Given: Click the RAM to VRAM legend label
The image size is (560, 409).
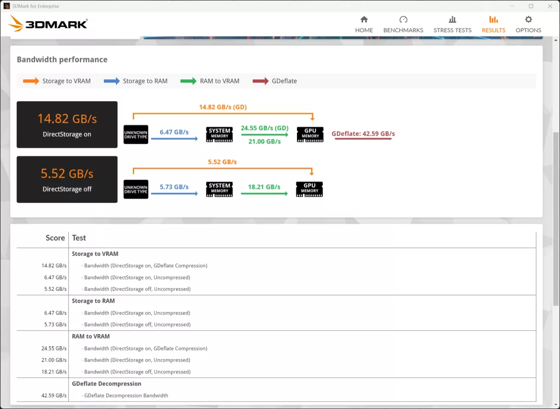Looking at the screenshot, I should click(220, 81).
